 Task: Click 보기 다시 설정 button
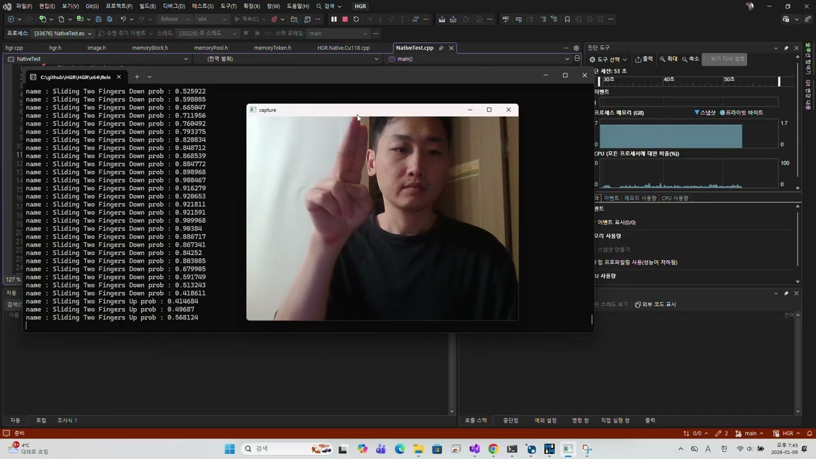coord(724,59)
